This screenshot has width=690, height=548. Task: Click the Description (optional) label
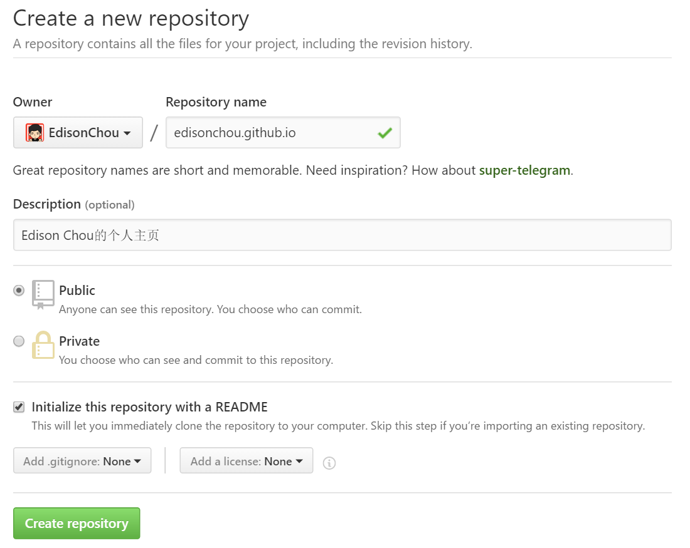pyautogui.click(x=73, y=204)
